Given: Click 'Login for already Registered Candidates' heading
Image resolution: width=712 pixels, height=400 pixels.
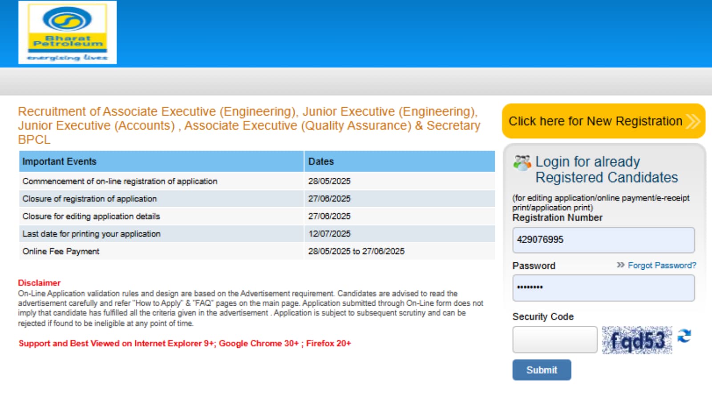Looking at the screenshot, I should tap(606, 169).
